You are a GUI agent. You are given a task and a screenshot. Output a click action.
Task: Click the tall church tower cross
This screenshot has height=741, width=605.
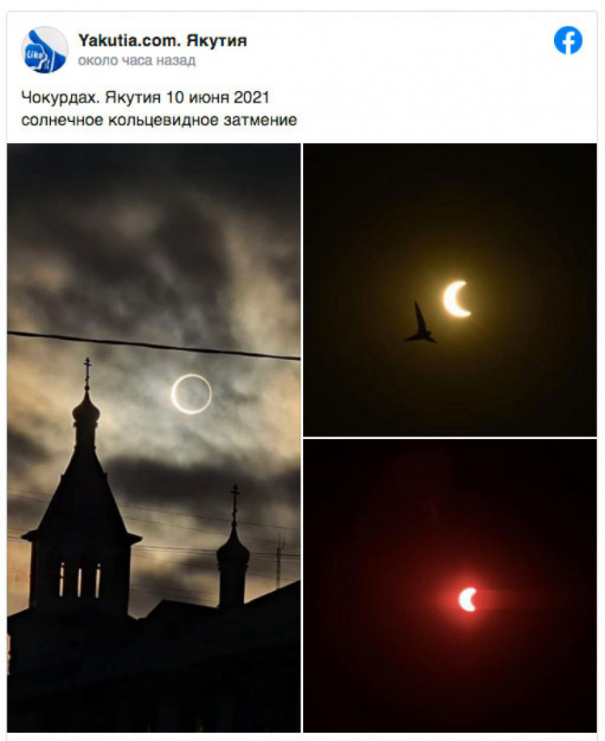point(87,374)
